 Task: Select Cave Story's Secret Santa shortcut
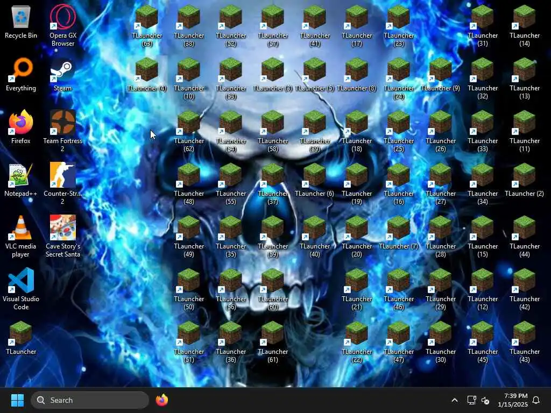pyautogui.click(x=62, y=237)
